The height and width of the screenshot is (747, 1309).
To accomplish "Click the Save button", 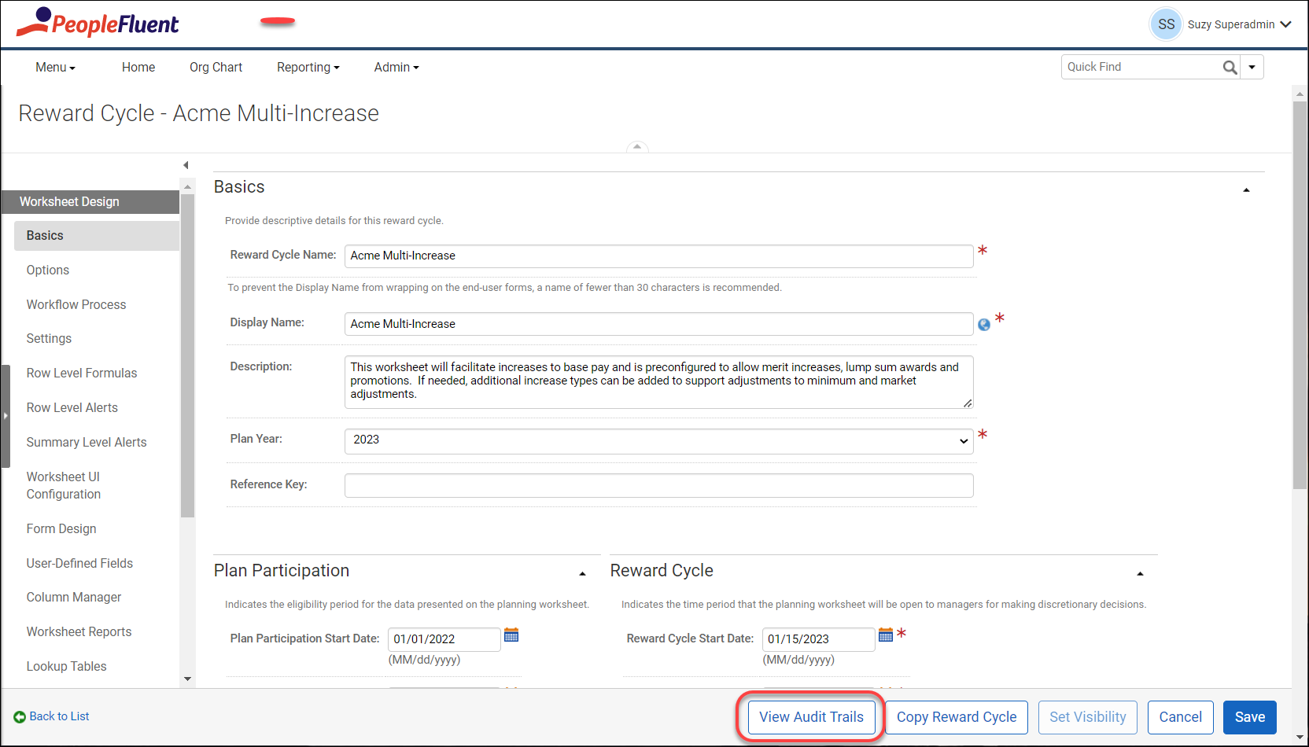I will click(1249, 717).
